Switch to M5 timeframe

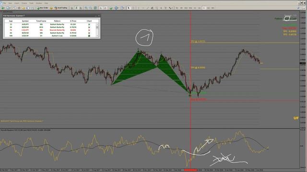(181, 8)
